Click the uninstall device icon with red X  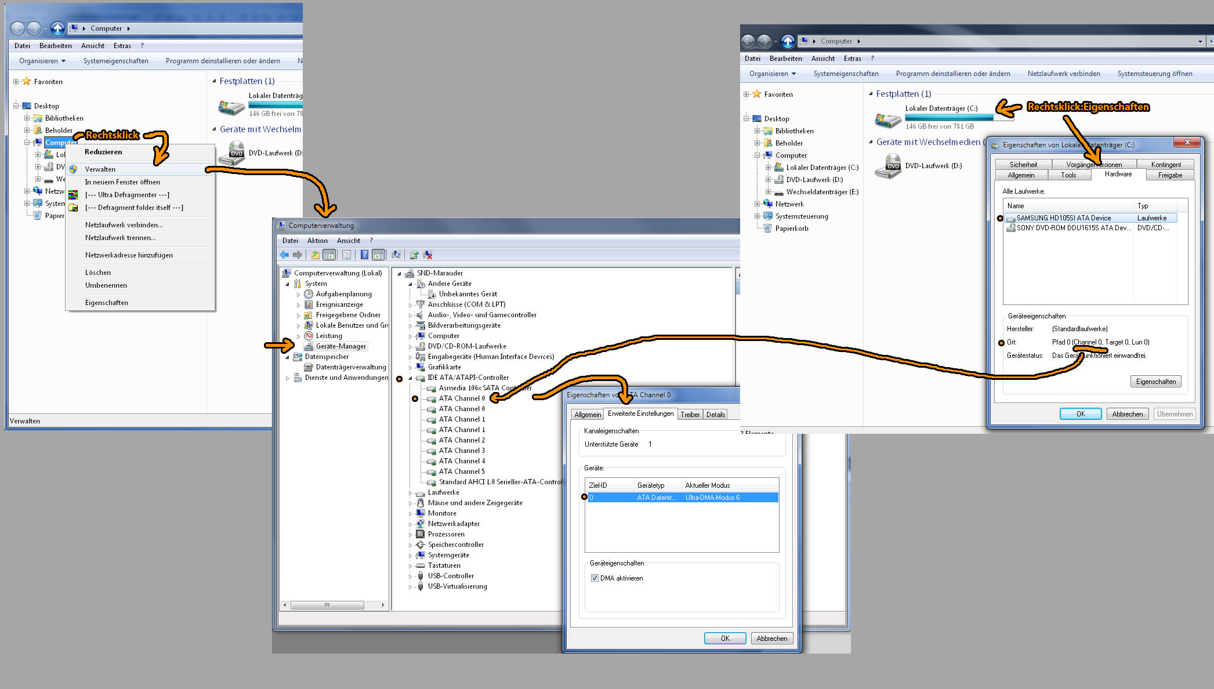pyautogui.click(x=428, y=255)
